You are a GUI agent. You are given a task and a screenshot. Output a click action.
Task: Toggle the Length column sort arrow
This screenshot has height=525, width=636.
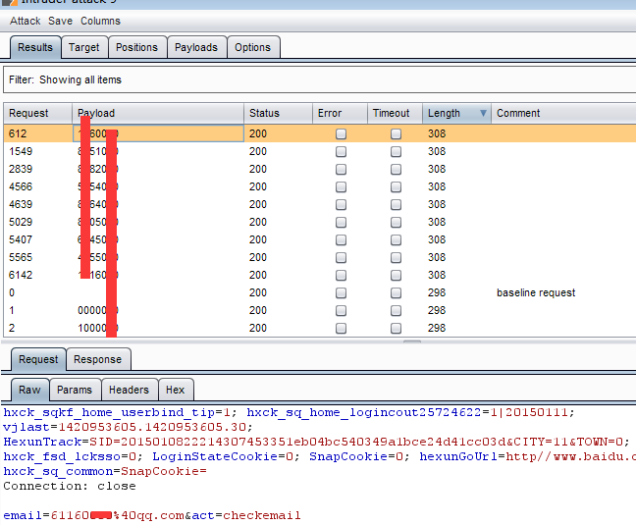pyautogui.click(x=483, y=113)
